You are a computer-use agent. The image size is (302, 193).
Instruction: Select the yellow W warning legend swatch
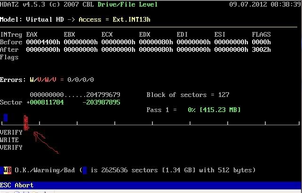point(6,170)
